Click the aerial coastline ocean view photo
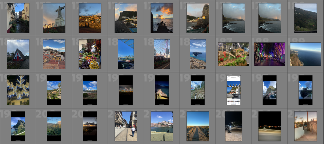The width and height of the screenshot is (324, 144). (x=305, y=54)
